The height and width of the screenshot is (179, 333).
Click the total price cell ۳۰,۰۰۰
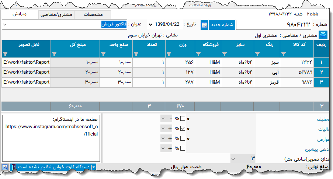[x=75, y=82]
